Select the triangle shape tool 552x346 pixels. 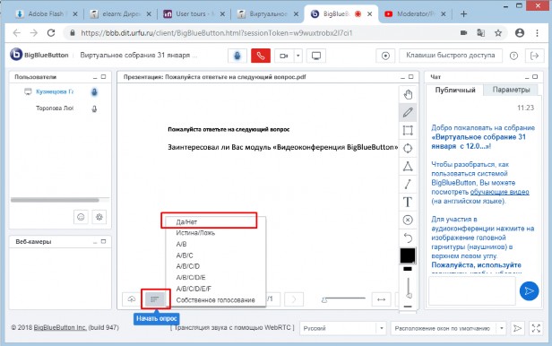tap(408, 166)
